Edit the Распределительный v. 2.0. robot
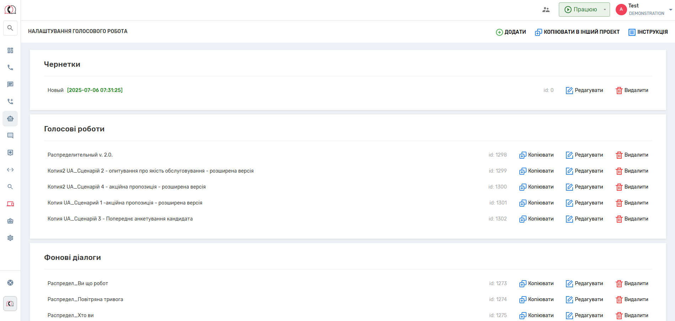This screenshot has height=321, width=675. tap(584, 155)
